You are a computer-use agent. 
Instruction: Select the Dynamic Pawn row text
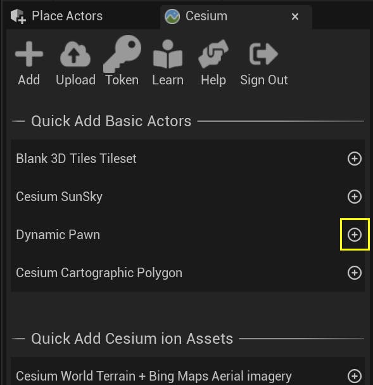point(58,235)
